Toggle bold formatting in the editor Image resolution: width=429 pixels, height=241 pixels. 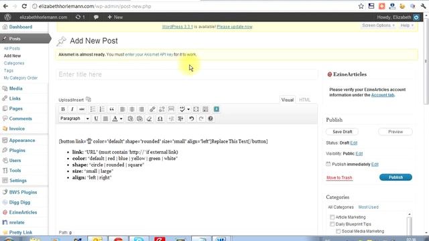63,109
